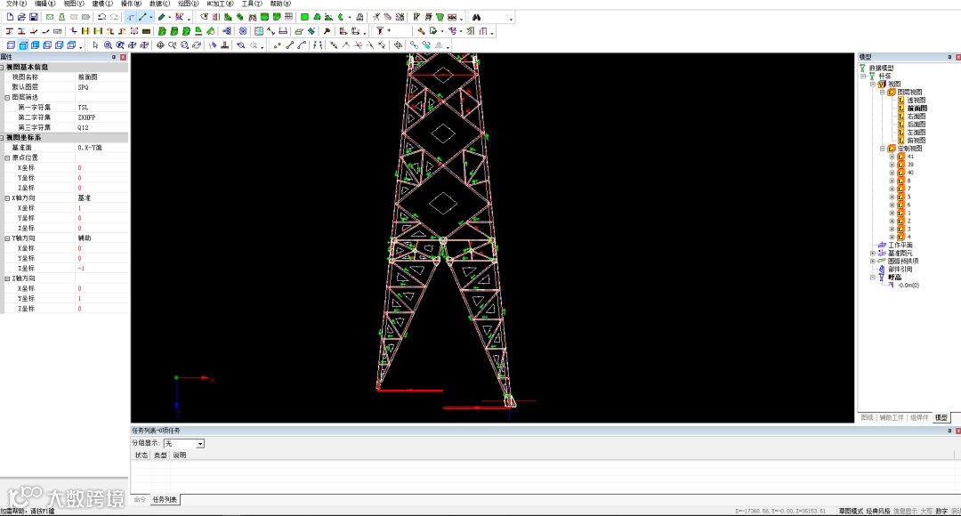Image resolution: width=961 pixels, height=516 pixels.
Task: Select 工作平面 in the model tree
Action: pos(900,246)
